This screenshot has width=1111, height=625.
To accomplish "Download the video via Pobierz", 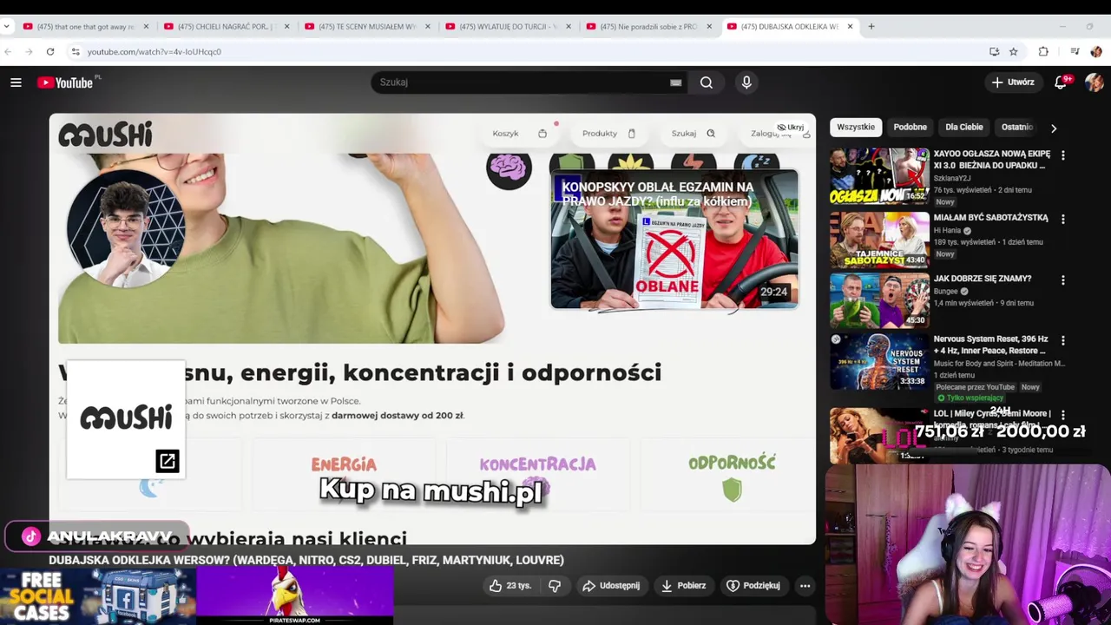I will tap(683, 586).
